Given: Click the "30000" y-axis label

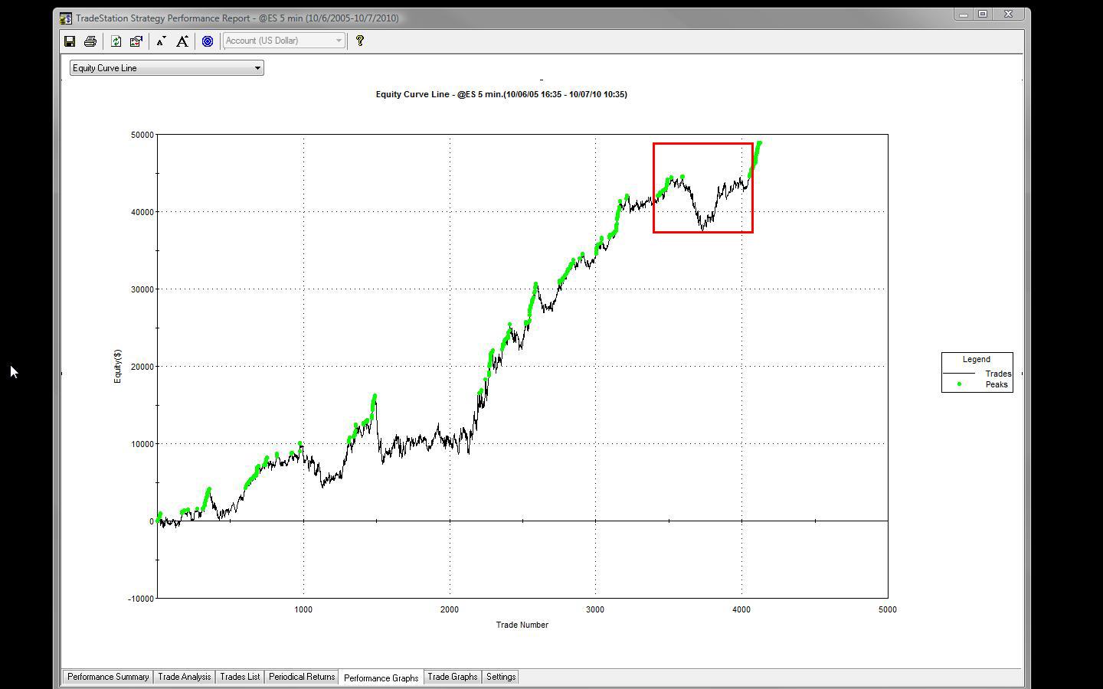Looking at the screenshot, I should pos(142,289).
